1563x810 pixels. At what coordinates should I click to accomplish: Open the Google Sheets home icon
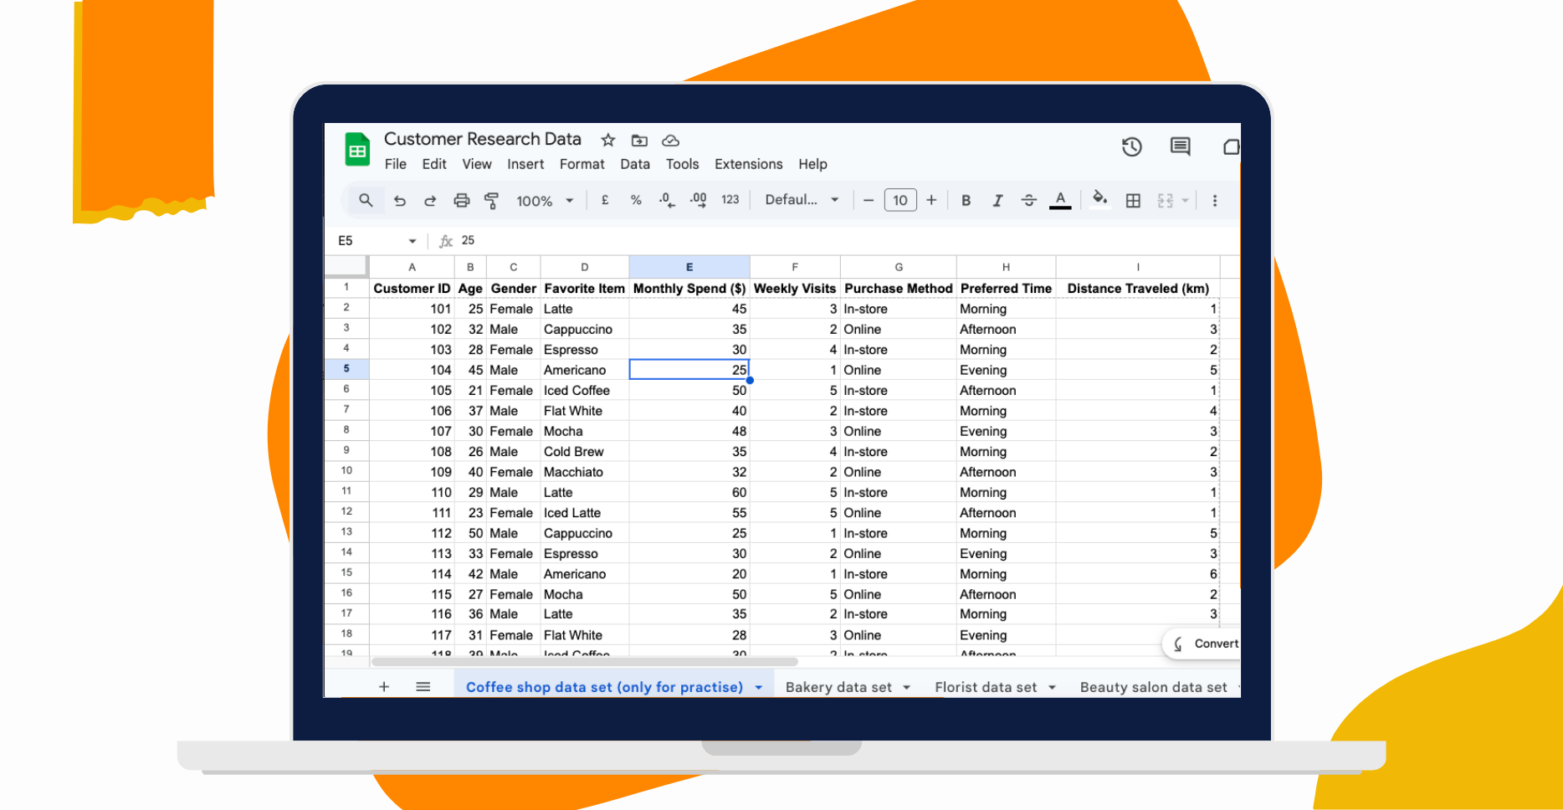click(357, 151)
